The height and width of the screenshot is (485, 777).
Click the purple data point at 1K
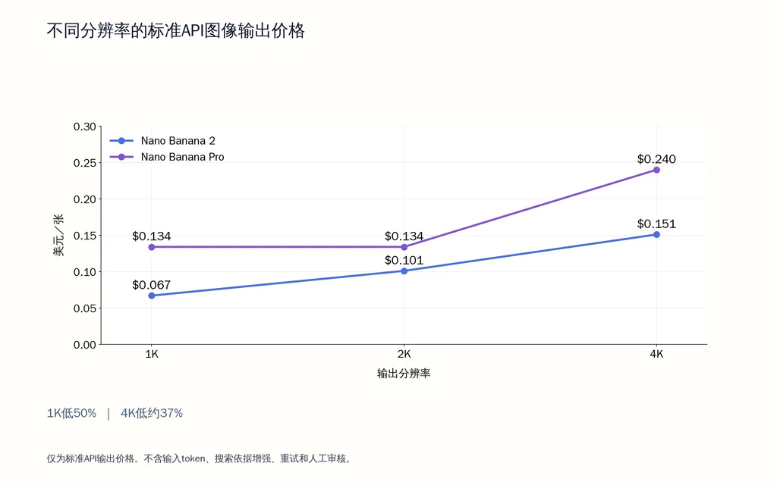tap(152, 247)
